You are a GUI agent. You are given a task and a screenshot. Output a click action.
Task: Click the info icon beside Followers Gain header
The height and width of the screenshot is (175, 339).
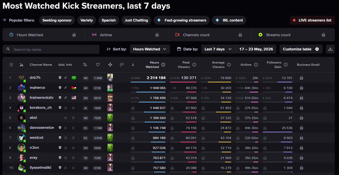click(x=286, y=65)
